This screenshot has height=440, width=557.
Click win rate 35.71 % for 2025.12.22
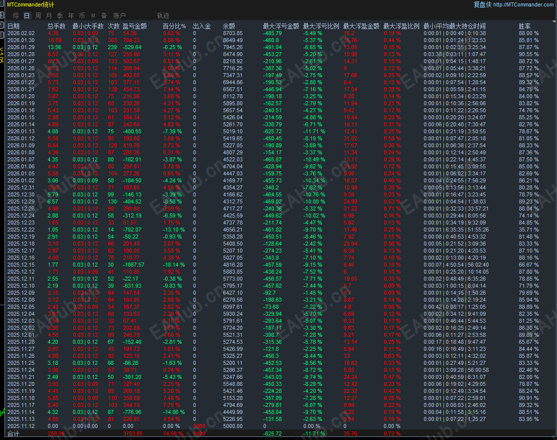tap(528, 230)
